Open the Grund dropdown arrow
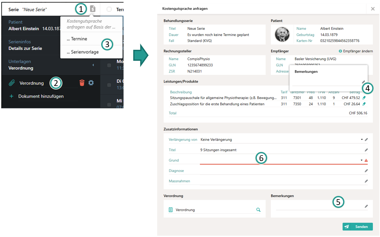Screen dimensions: 380x237 click(x=362, y=160)
